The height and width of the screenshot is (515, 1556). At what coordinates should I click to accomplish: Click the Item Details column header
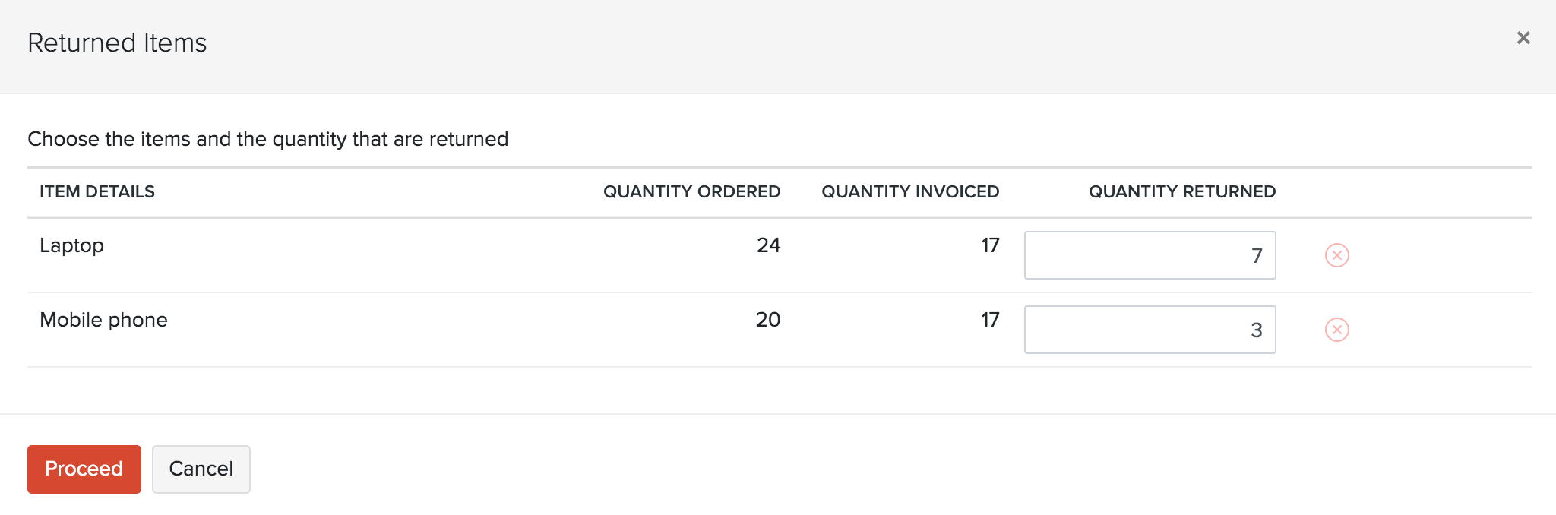click(97, 191)
